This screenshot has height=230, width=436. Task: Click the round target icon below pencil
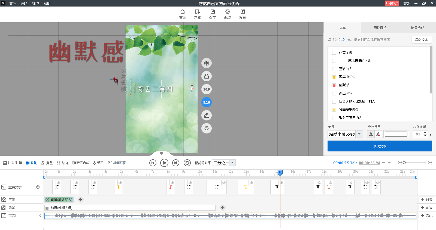[x=207, y=128]
